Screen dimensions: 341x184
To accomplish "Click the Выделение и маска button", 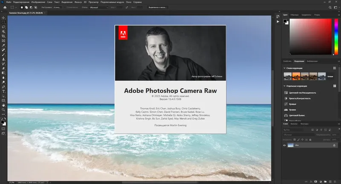I will coord(158,7).
